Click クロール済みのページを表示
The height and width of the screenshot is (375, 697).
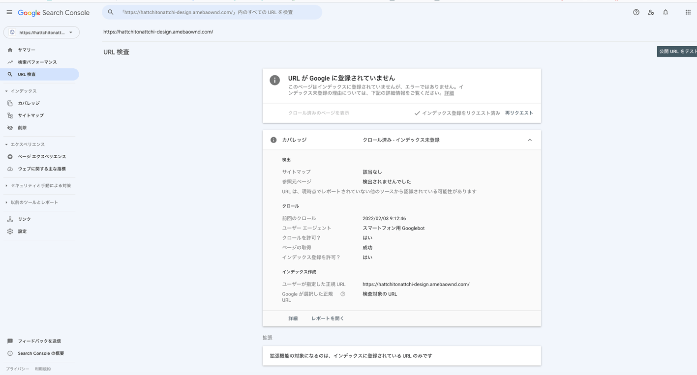tap(319, 113)
